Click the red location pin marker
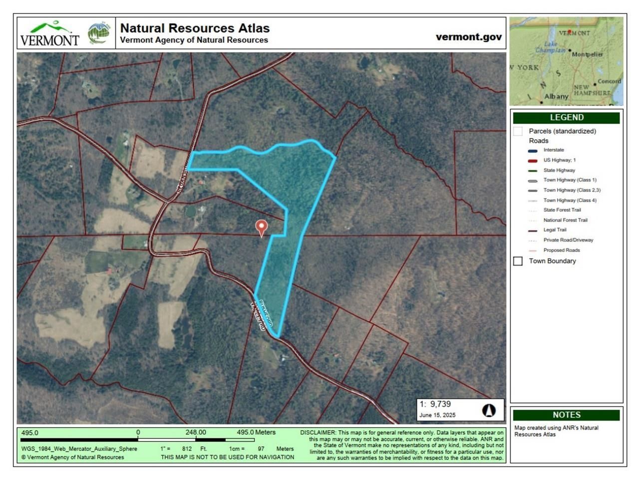Viewport: 639px width, 479px height. coord(261,228)
